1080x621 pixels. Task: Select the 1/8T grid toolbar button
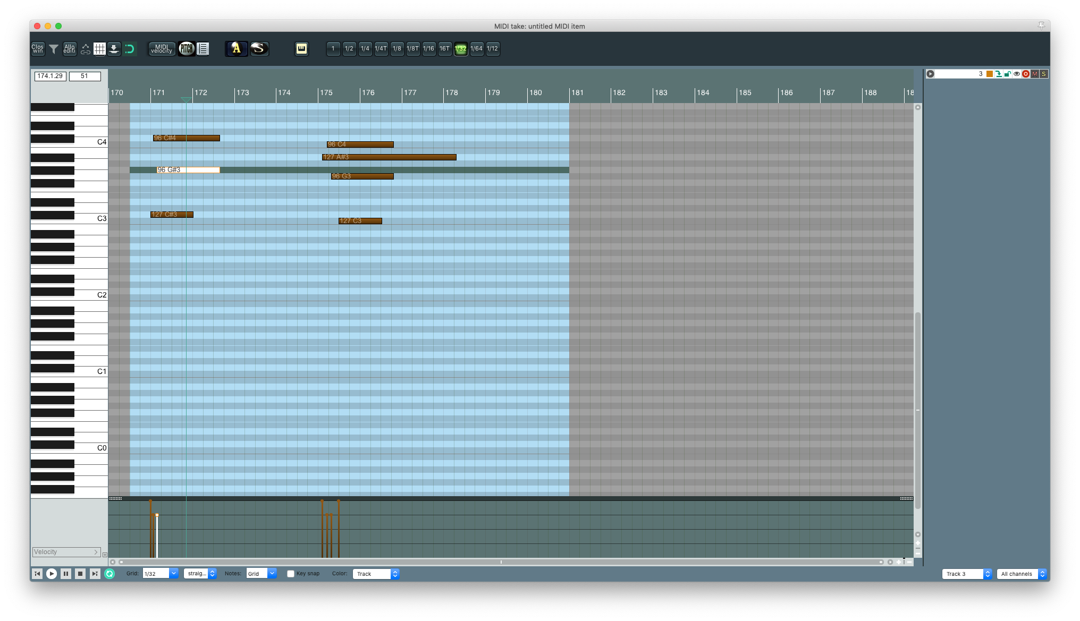pyautogui.click(x=412, y=49)
